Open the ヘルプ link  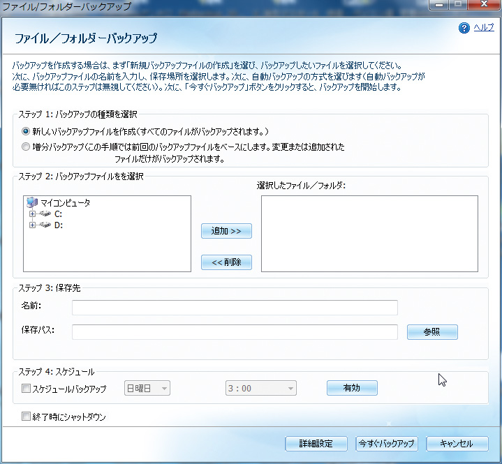tap(484, 28)
